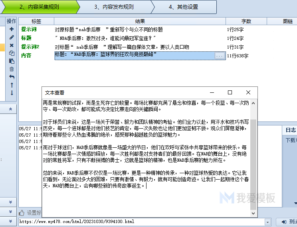The height and width of the screenshot is (227, 297).
Task: Expand the first double-down chevron section
Action: click(x=11, y=202)
